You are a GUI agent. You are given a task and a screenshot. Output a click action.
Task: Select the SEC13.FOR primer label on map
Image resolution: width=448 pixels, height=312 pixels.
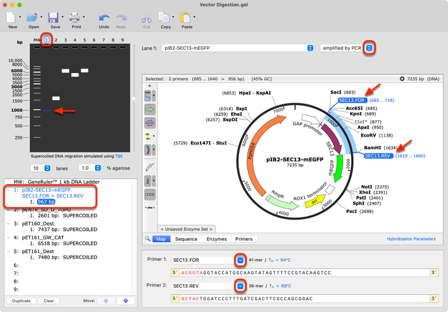(x=352, y=100)
